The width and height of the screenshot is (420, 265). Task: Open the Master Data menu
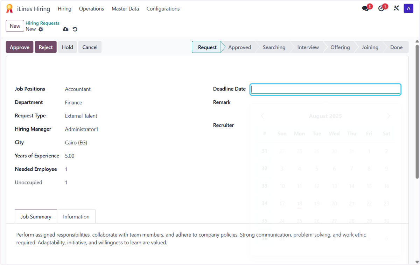coord(125,9)
